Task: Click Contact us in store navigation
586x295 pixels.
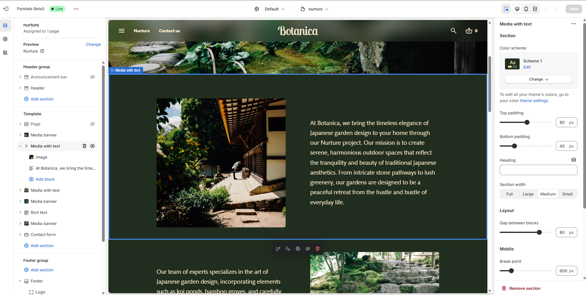Action: [x=169, y=31]
